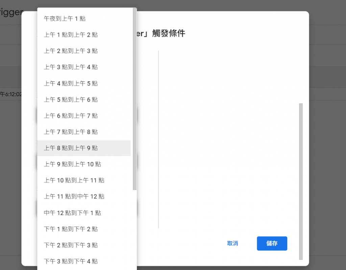The width and height of the screenshot is (346, 270).
Task: Pick 上午 2 點到上午 3 點 time slot
Action: (84, 51)
